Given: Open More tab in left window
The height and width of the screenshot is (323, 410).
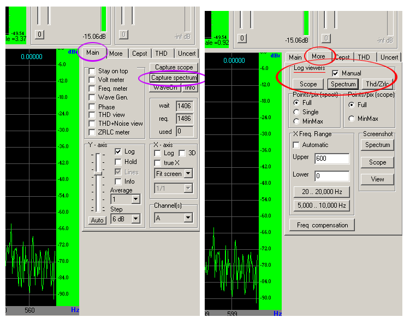Looking at the screenshot, I should [x=116, y=54].
